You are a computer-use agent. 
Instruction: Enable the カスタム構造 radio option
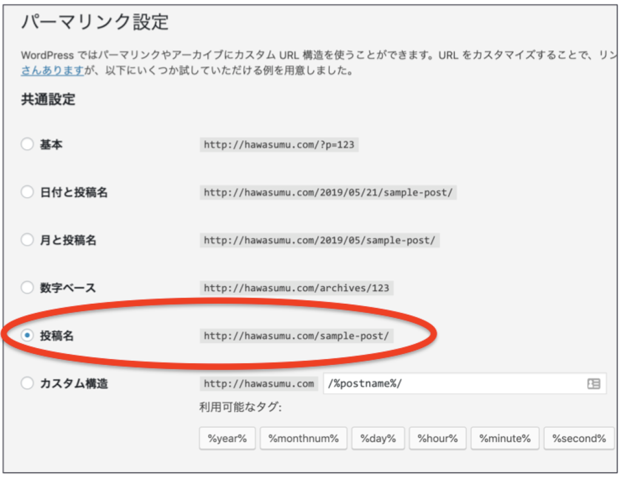(27, 383)
